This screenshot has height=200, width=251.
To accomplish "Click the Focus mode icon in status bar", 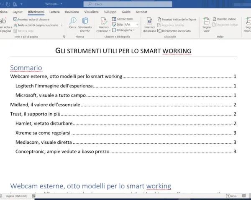I will pos(228,196).
